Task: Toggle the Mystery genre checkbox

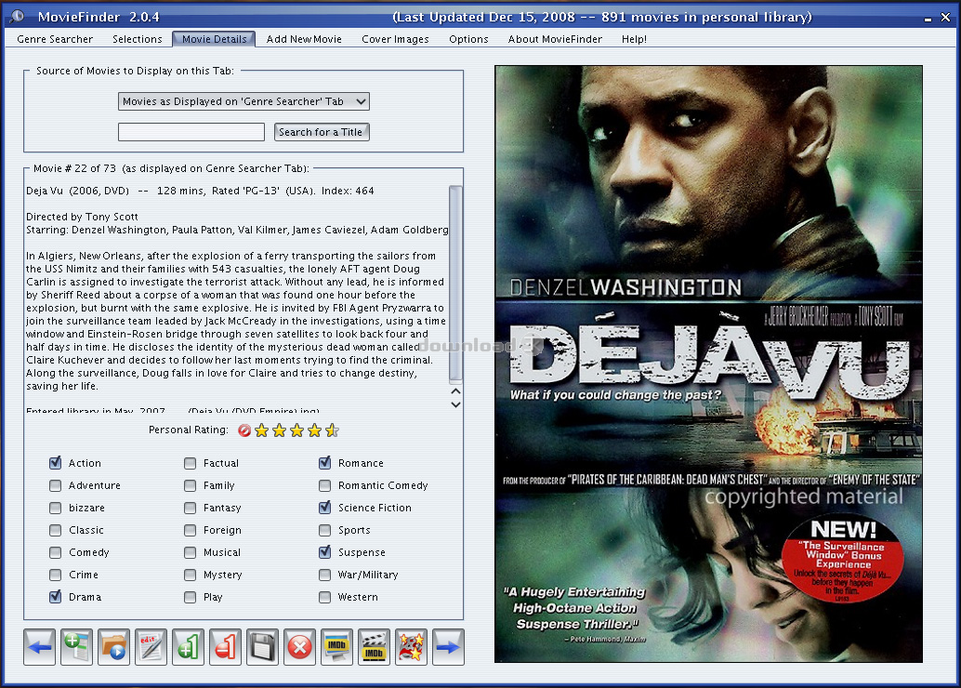Action: click(190, 575)
